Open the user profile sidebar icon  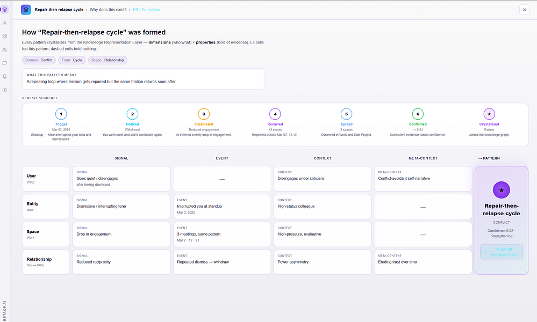point(5,23)
